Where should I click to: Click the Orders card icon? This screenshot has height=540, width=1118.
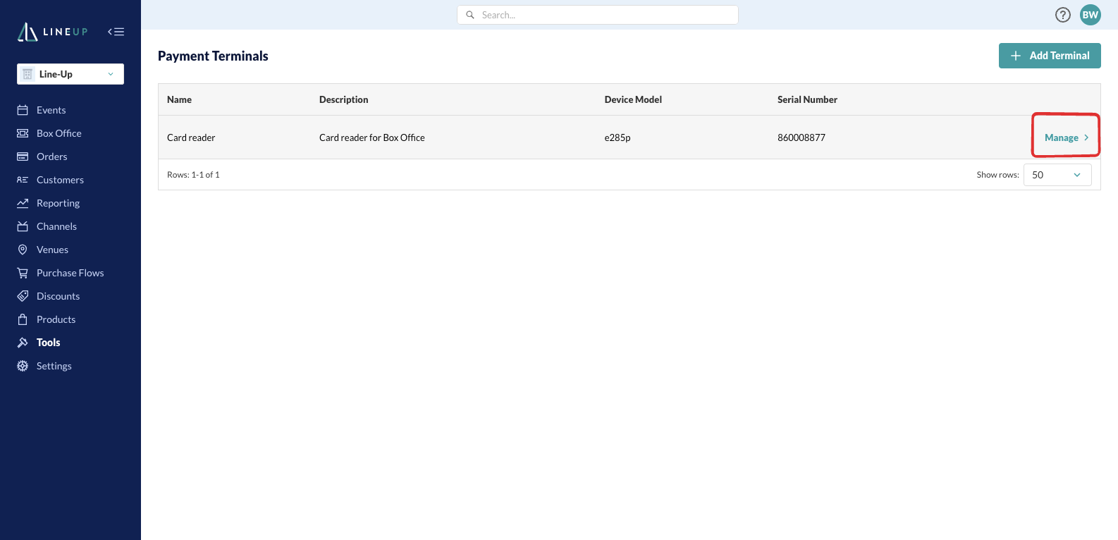click(x=23, y=157)
